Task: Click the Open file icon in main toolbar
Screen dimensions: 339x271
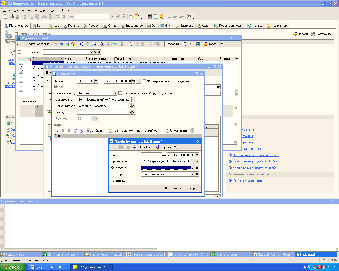Action: click(x=11, y=16)
